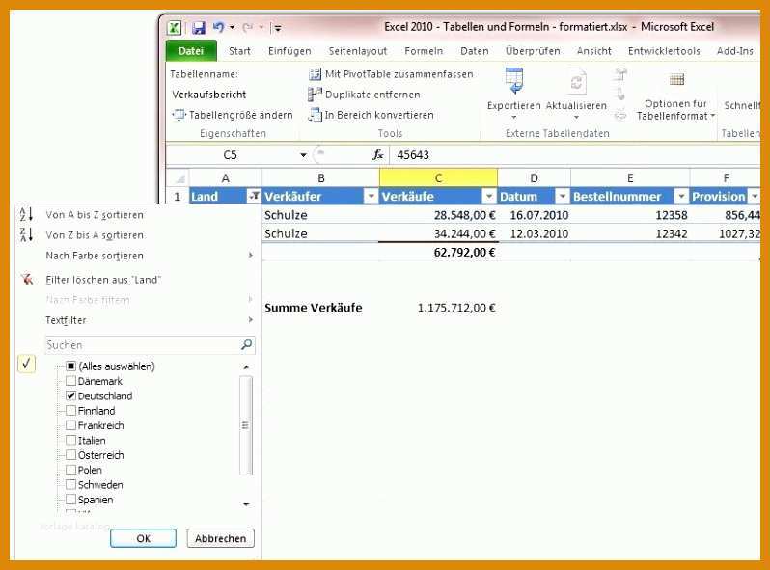
Task: Select column C header
Action: pos(438,177)
